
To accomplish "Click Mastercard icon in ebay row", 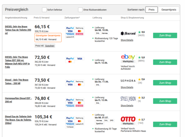I will [70, 62].
